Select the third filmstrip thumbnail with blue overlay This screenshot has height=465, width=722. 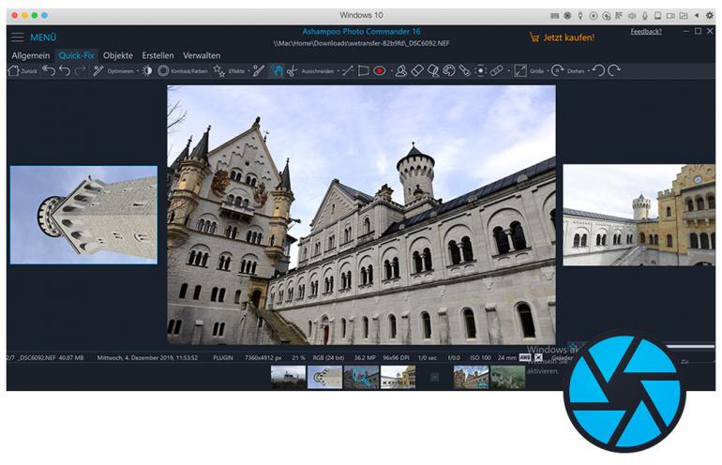(x=361, y=377)
